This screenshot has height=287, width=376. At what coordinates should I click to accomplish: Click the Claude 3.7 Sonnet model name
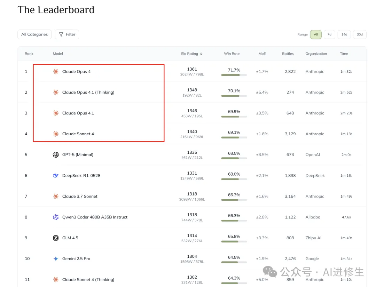point(80,196)
